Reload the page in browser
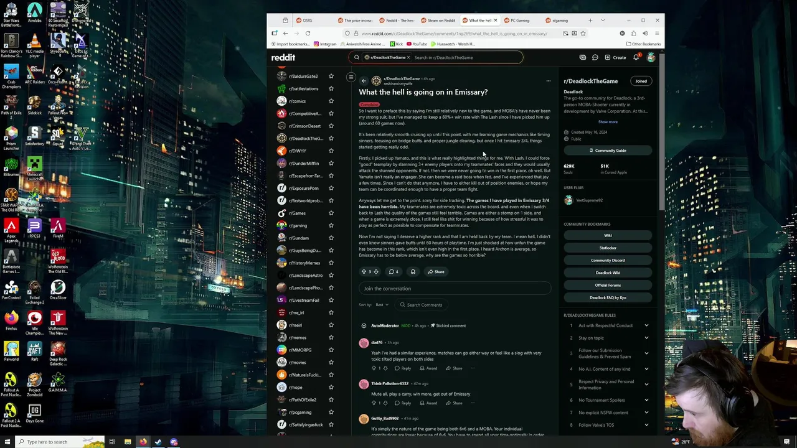This screenshot has height=448, width=797. 308,34
